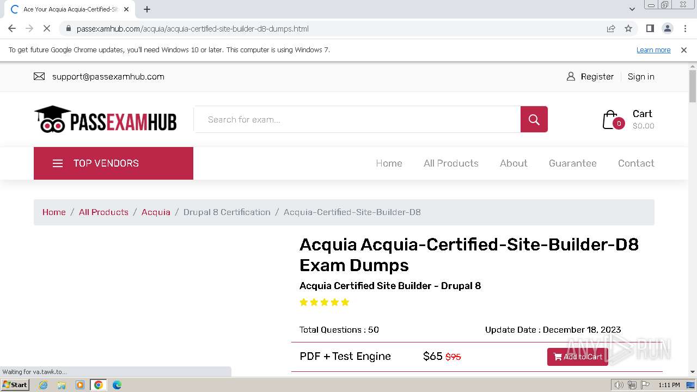Screen dimensions: 697x392
Task: Click the Cart $0.00 label
Action: point(643,119)
